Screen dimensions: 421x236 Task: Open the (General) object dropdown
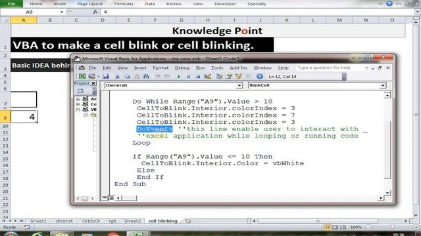(239, 85)
